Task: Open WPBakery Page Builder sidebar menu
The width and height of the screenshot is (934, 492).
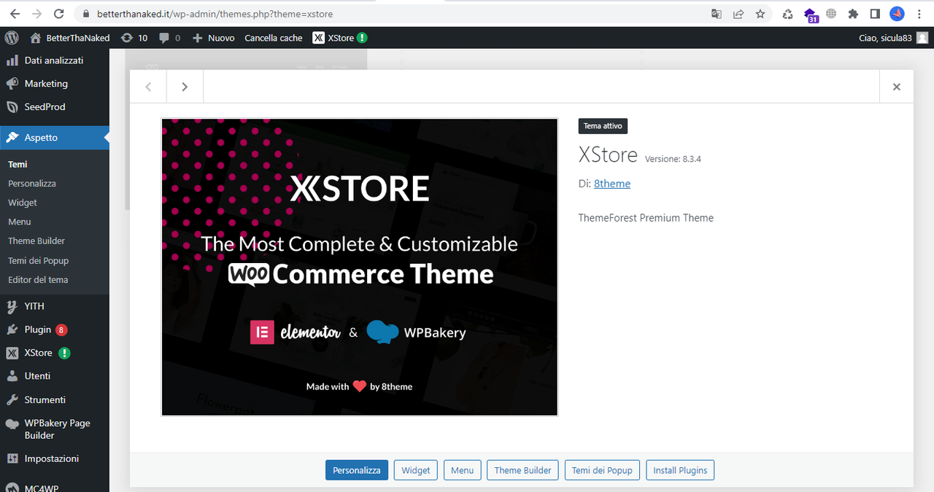Action: (x=55, y=429)
